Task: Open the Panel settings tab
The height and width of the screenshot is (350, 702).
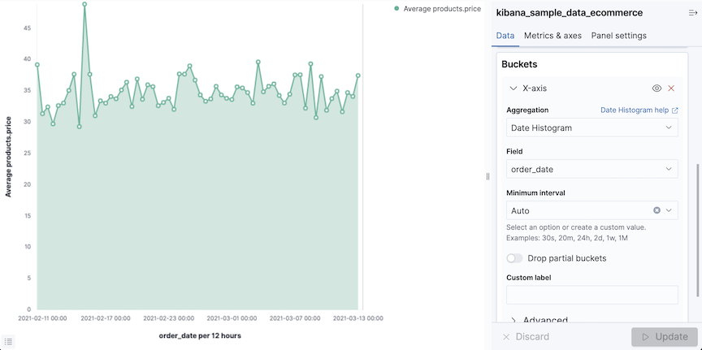Action: 618,36
